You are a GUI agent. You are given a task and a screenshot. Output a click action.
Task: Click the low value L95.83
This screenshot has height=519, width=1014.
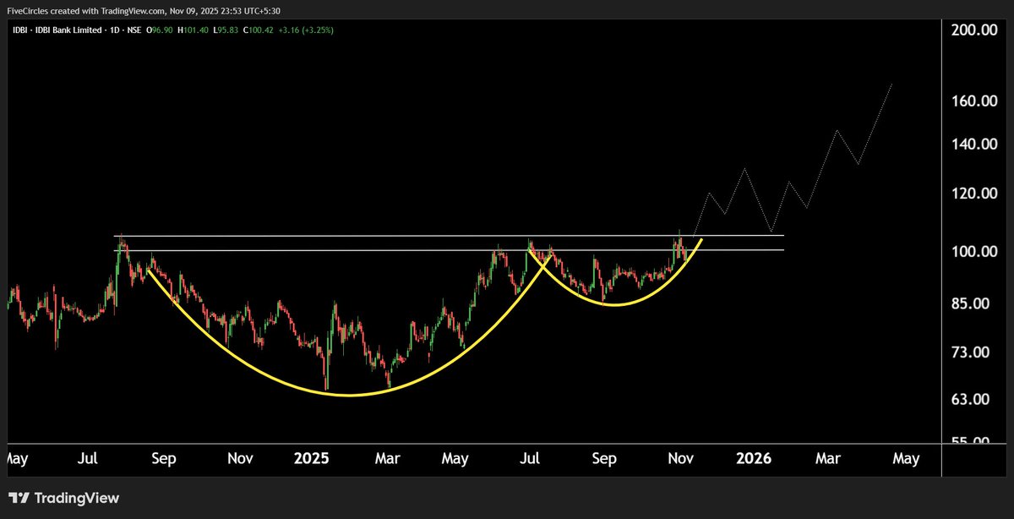(x=225, y=30)
